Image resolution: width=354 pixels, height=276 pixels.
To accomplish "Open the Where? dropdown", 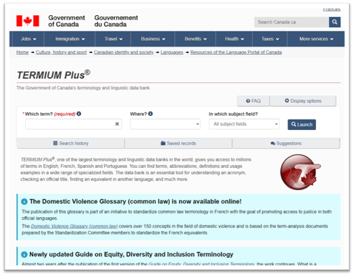I will (x=165, y=124).
